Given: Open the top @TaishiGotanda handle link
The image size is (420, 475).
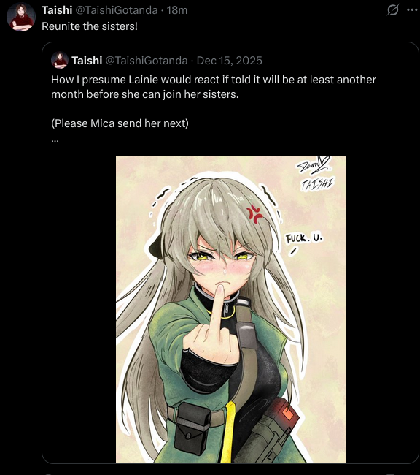Looking at the screenshot, I should (117, 10).
